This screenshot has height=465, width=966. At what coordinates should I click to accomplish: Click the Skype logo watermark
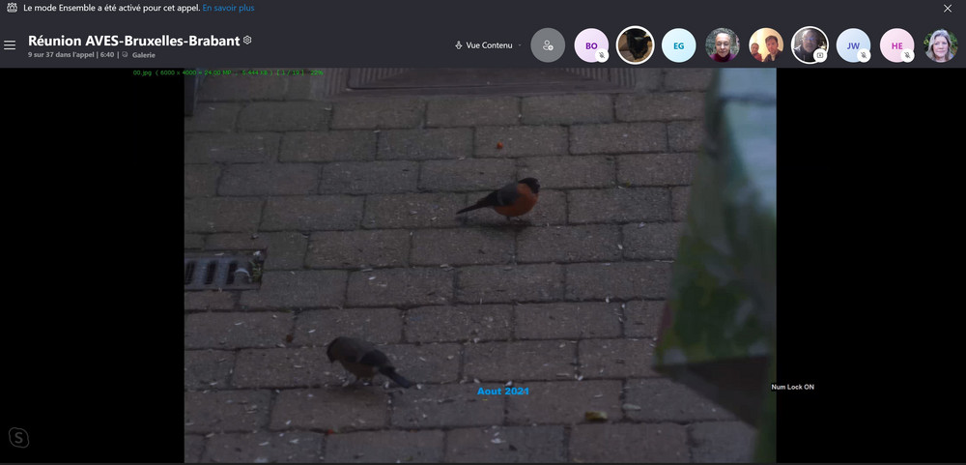click(x=18, y=438)
